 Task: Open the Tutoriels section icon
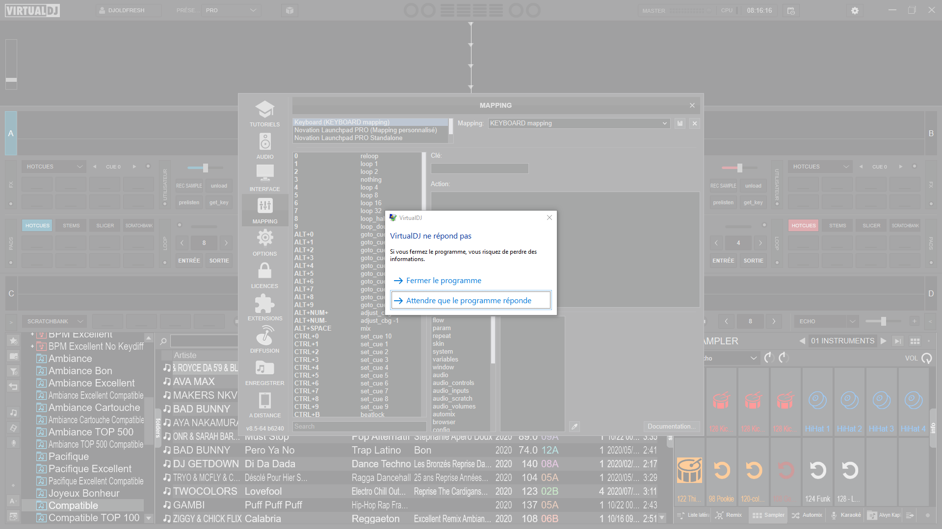click(x=264, y=109)
